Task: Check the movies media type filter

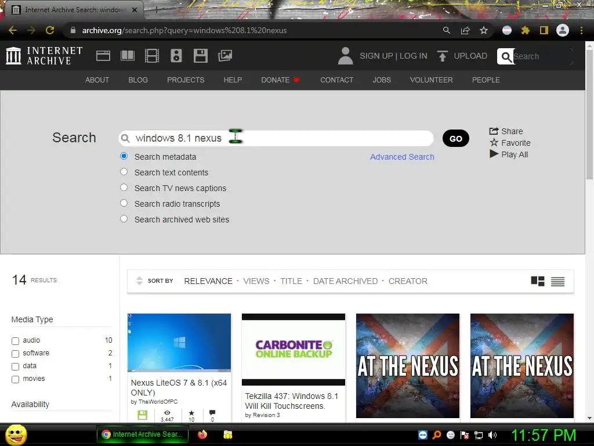Action: click(16, 380)
